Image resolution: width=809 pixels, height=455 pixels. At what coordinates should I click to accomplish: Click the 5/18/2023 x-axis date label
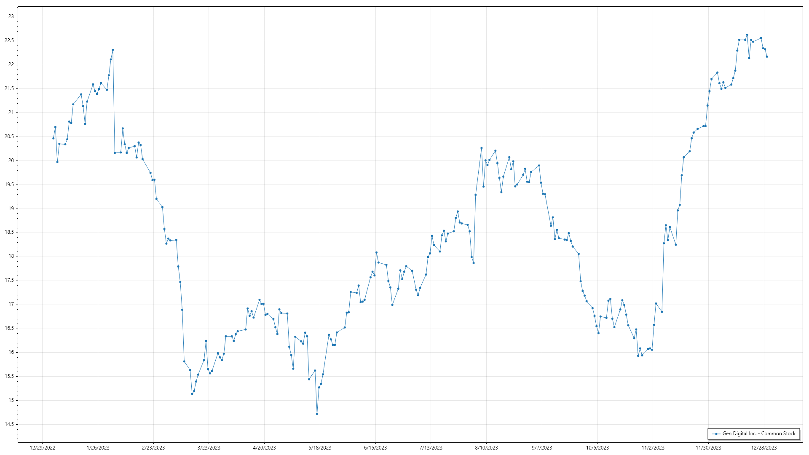coord(320,448)
